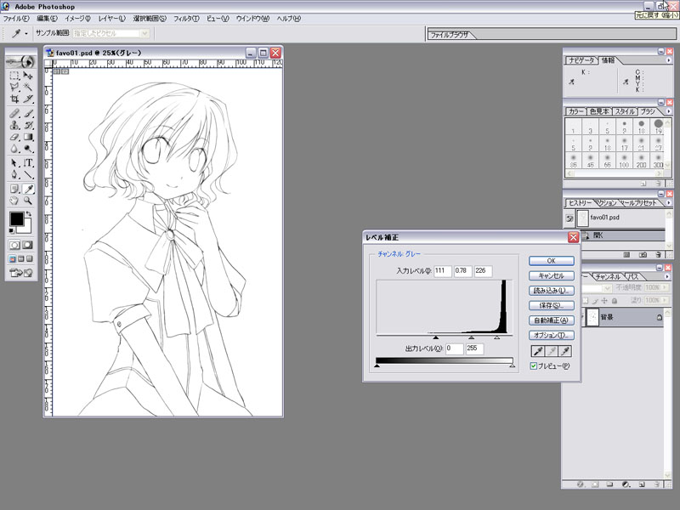680x510 pixels.
Task: Swap foreground and background colors
Action: pos(29,214)
